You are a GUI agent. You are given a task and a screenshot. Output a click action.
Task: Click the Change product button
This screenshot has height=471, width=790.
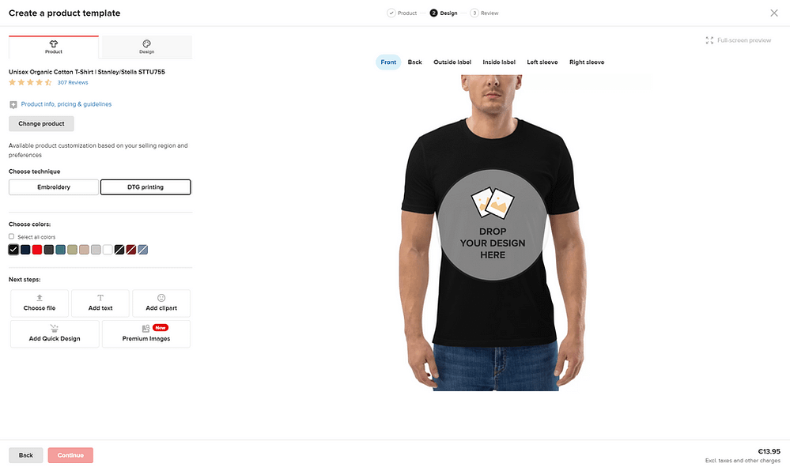coord(41,123)
